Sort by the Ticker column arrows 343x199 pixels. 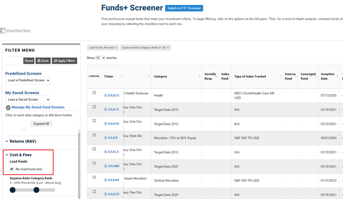[122, 76]
